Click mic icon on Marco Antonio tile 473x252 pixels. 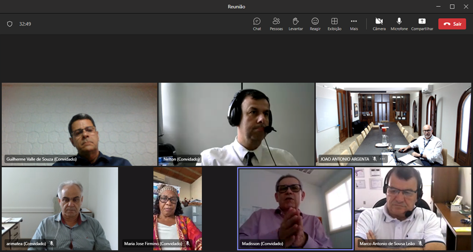pyautogui.click(x=421, y=243)
